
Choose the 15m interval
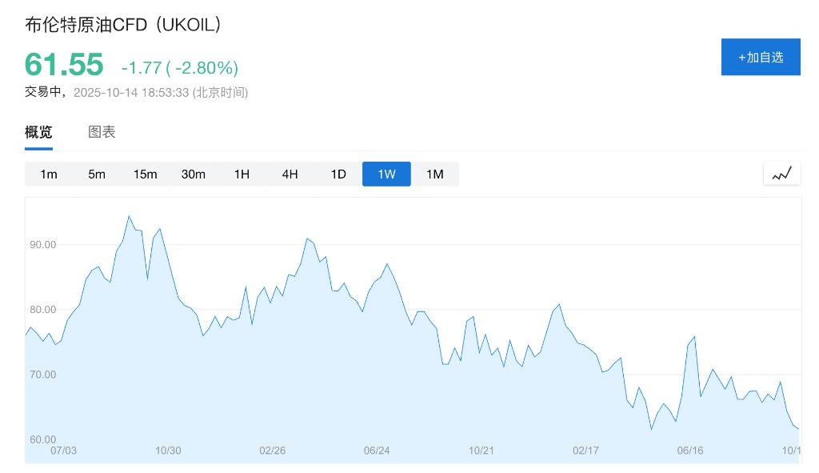pyautogui.click(x=145, y=174)
